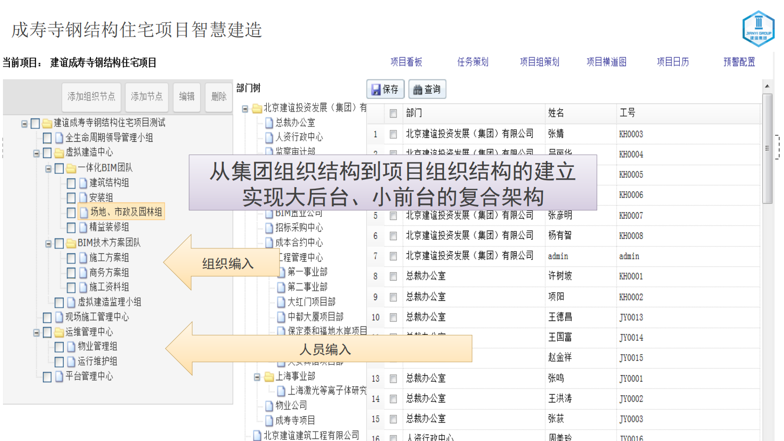Click document icon beside 施工资料组

[83, 287]
